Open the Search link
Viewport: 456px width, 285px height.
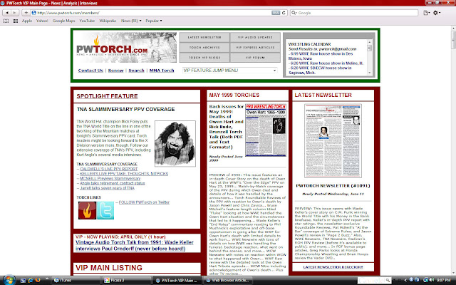136,71
